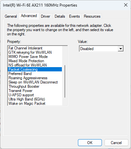Select Preferred Band in the list
Image resolution: width=131 pixels, height=149 pixels.
(35, 74)
